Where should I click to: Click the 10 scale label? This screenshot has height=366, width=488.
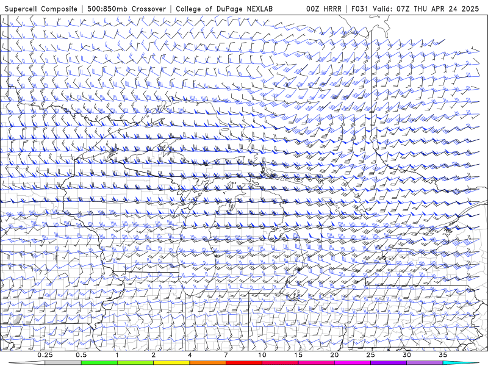262,355
